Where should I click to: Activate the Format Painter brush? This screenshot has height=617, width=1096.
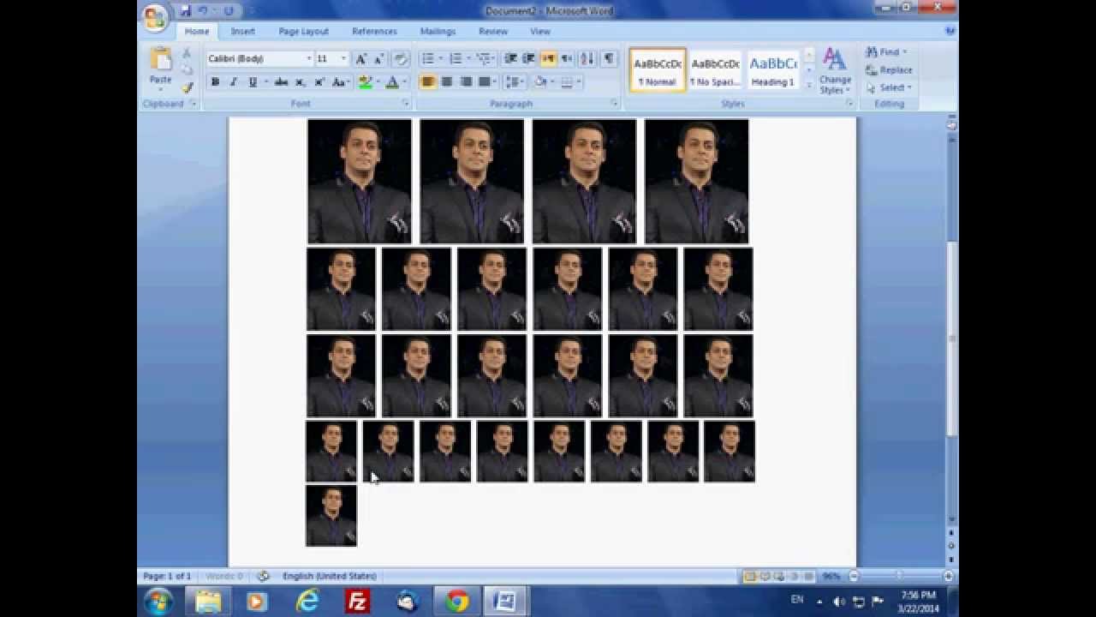click(x=187, y=87)
